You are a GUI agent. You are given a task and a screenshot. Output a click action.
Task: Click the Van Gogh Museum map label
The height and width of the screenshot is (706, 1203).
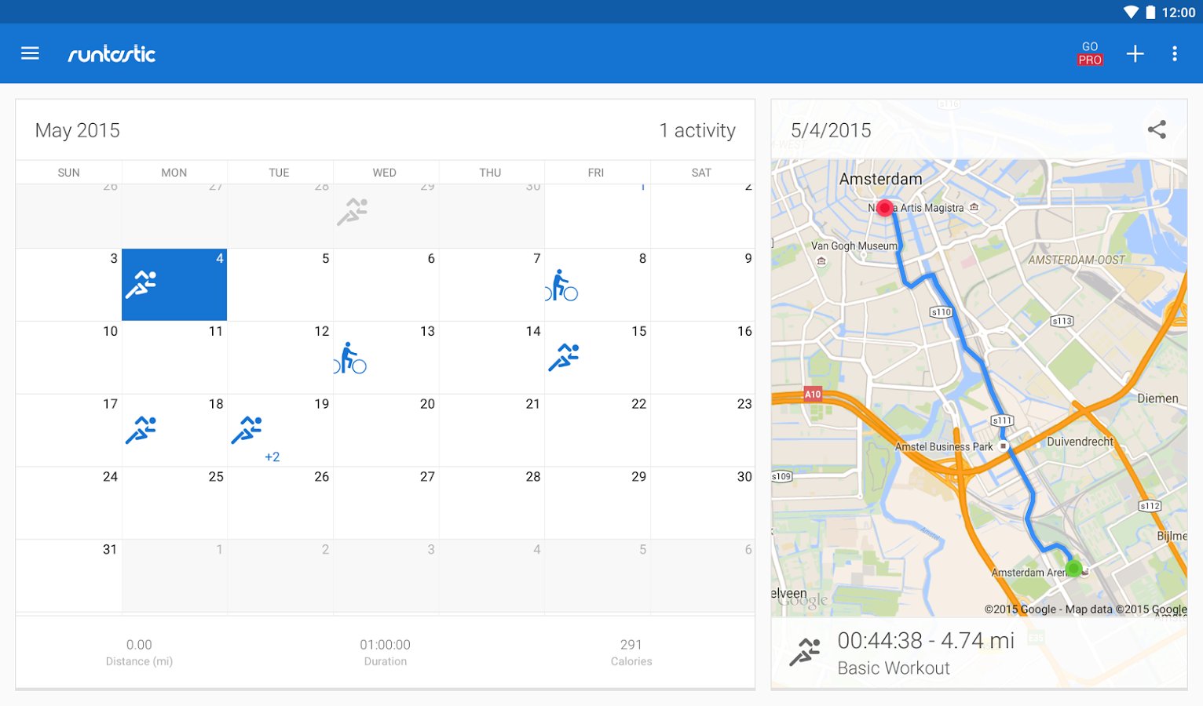pos(854,246)
